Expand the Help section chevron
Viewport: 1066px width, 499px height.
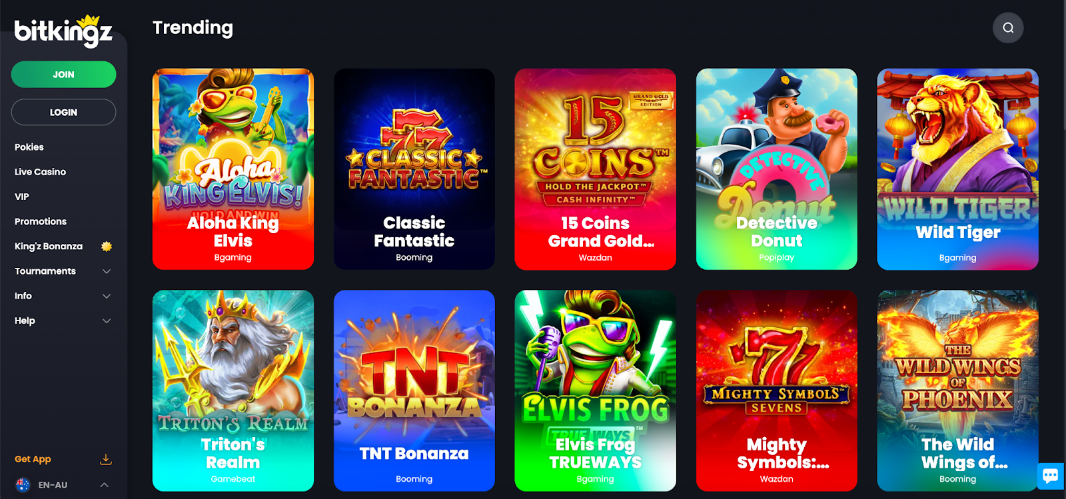pyautogui.click(x=107, y=320)
